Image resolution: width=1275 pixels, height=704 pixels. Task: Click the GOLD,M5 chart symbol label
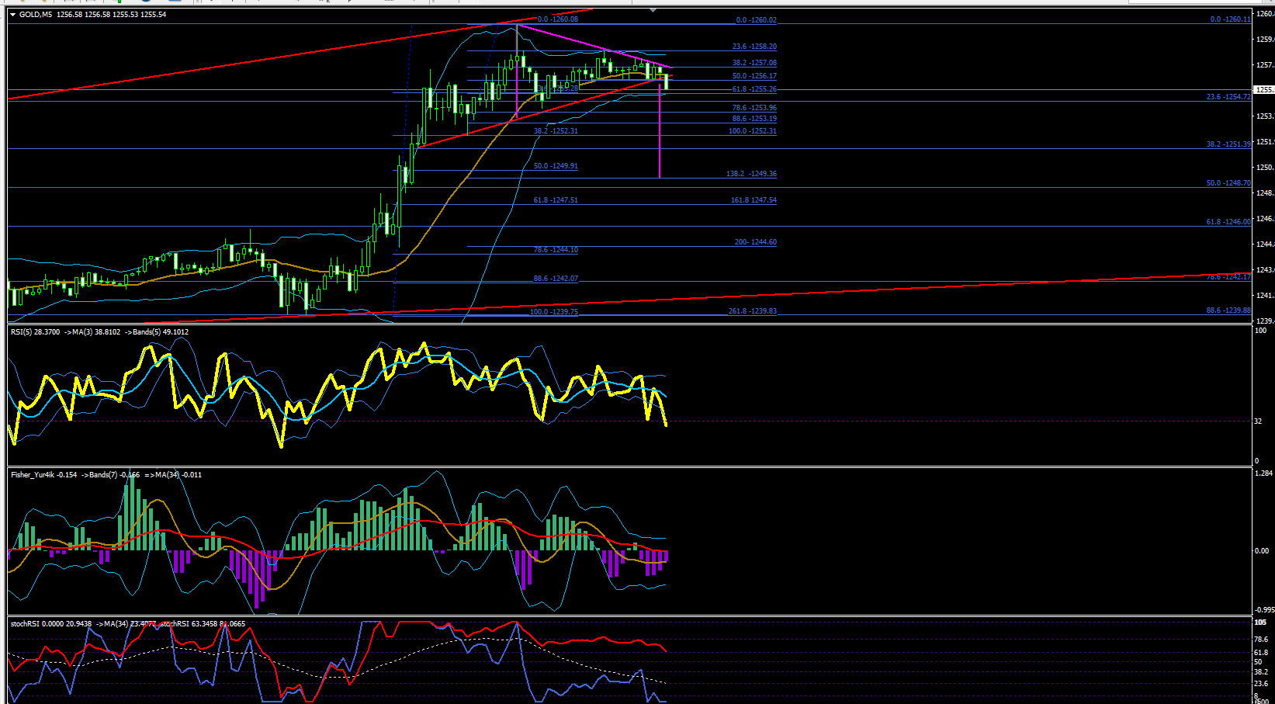click(x=36, y=15)
